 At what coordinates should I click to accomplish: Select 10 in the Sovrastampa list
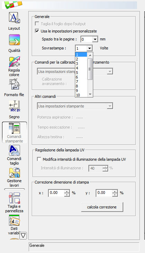(81, 95)
